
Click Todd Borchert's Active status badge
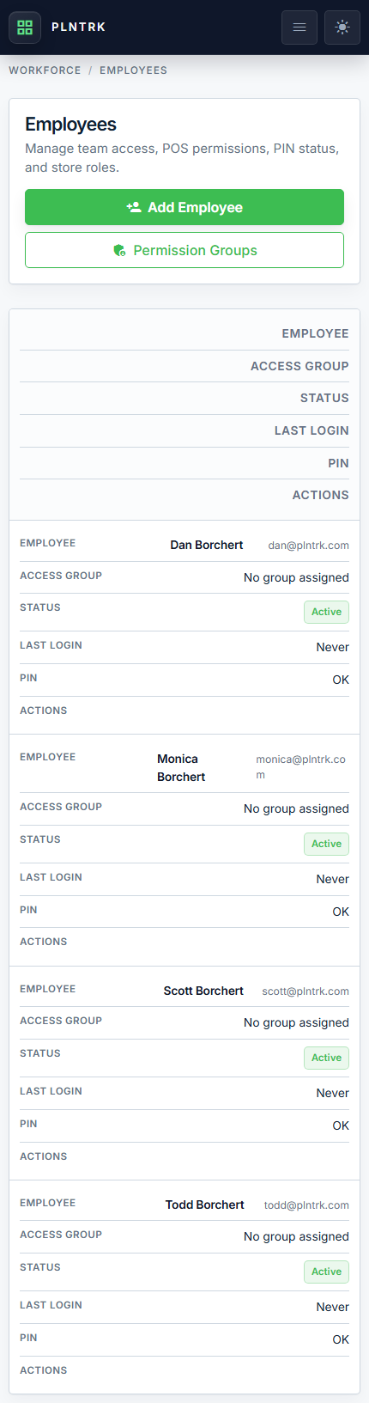coord(326,1272)
